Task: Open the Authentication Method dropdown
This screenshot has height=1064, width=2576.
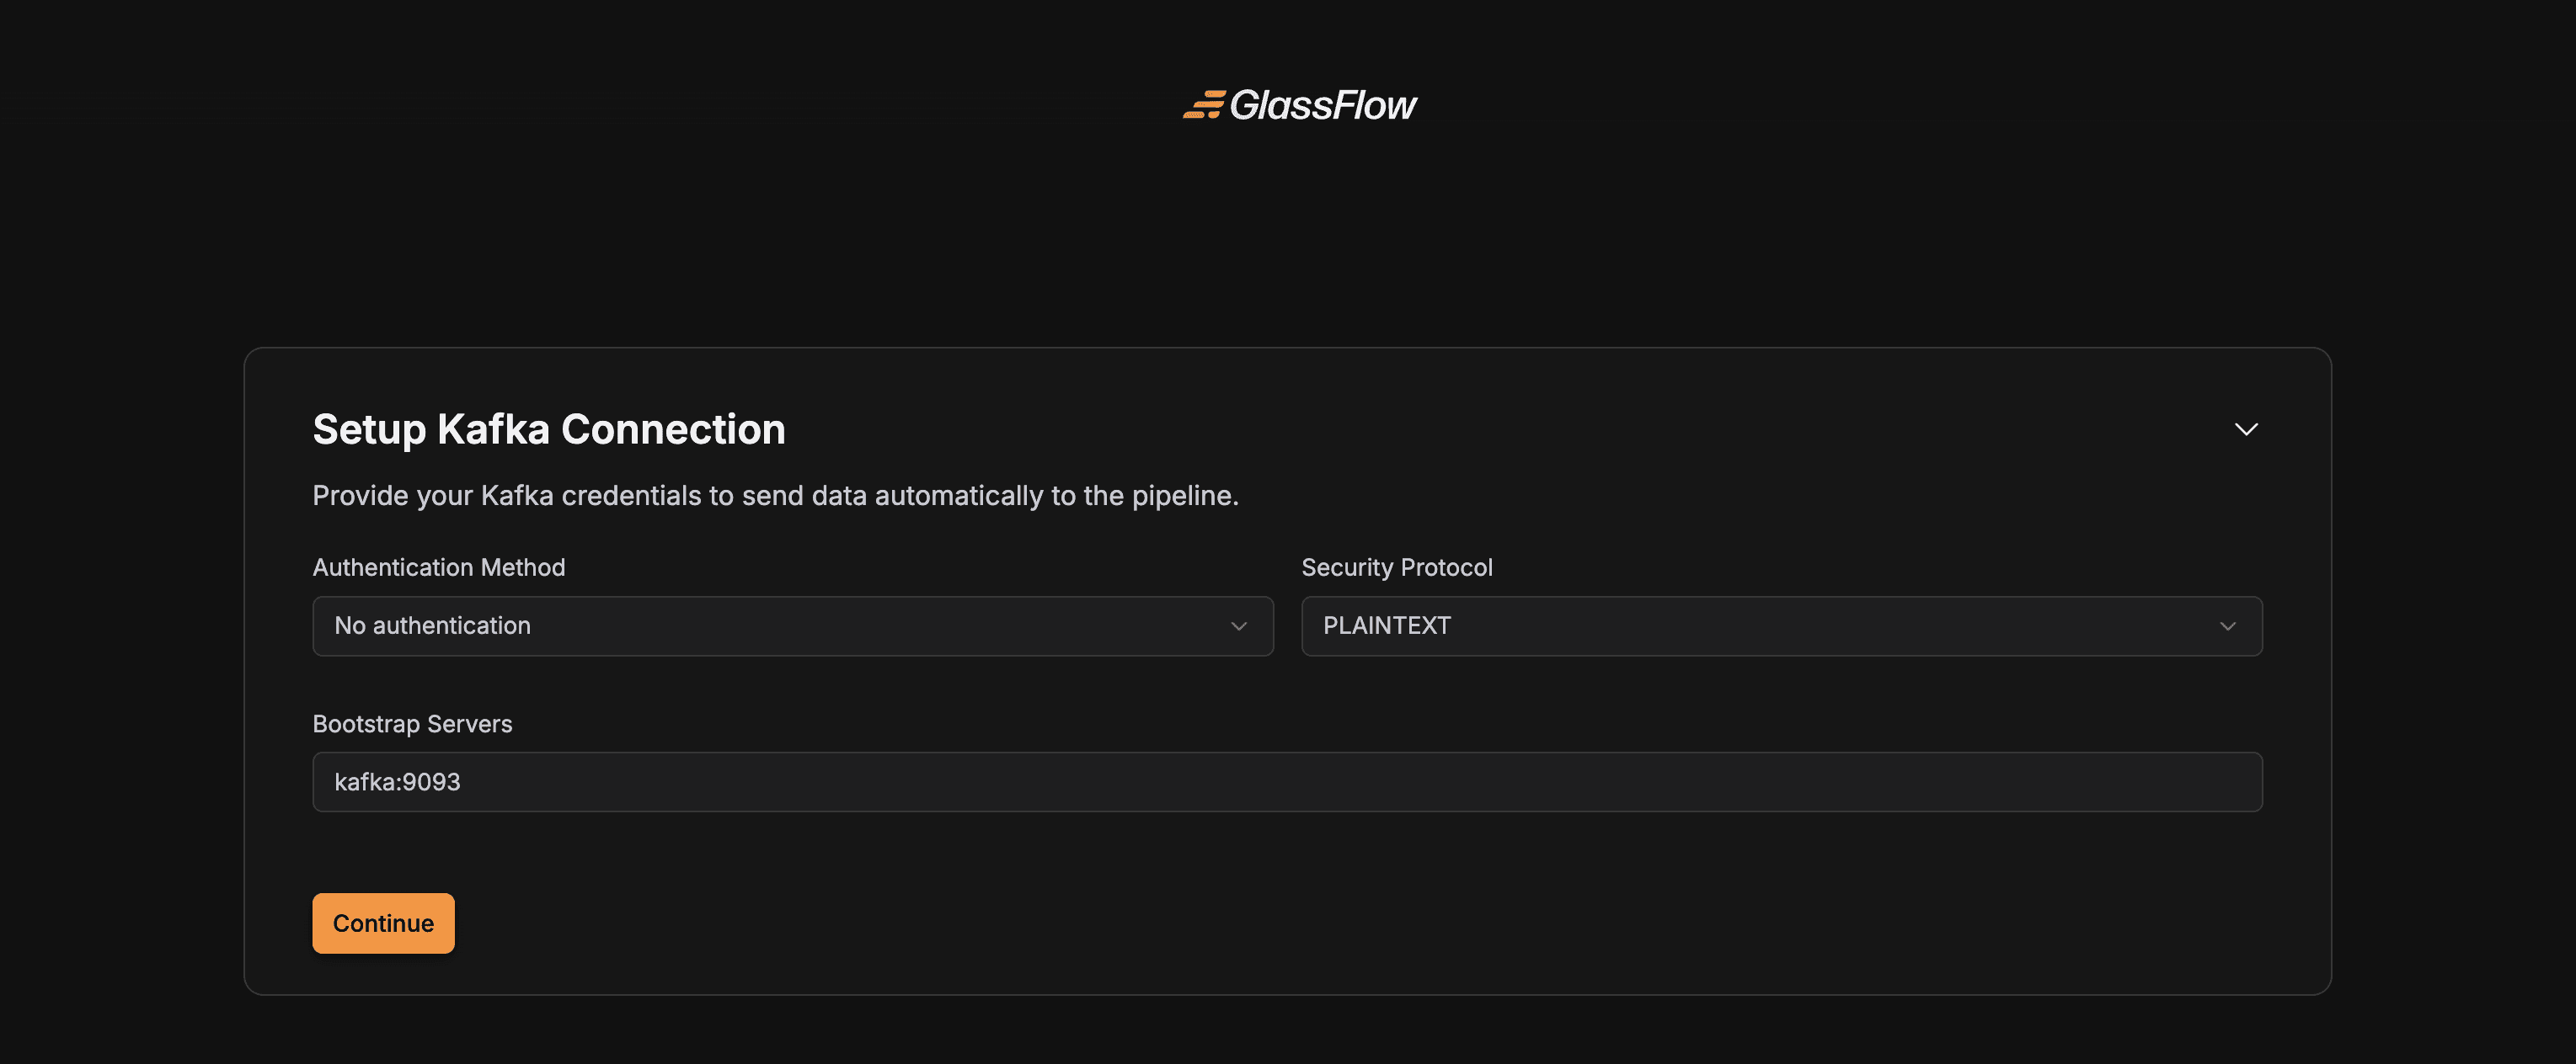Action: coord(792,626)
